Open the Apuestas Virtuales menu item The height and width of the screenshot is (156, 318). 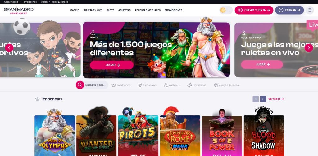pyautogui.click(x=148, y=10)
